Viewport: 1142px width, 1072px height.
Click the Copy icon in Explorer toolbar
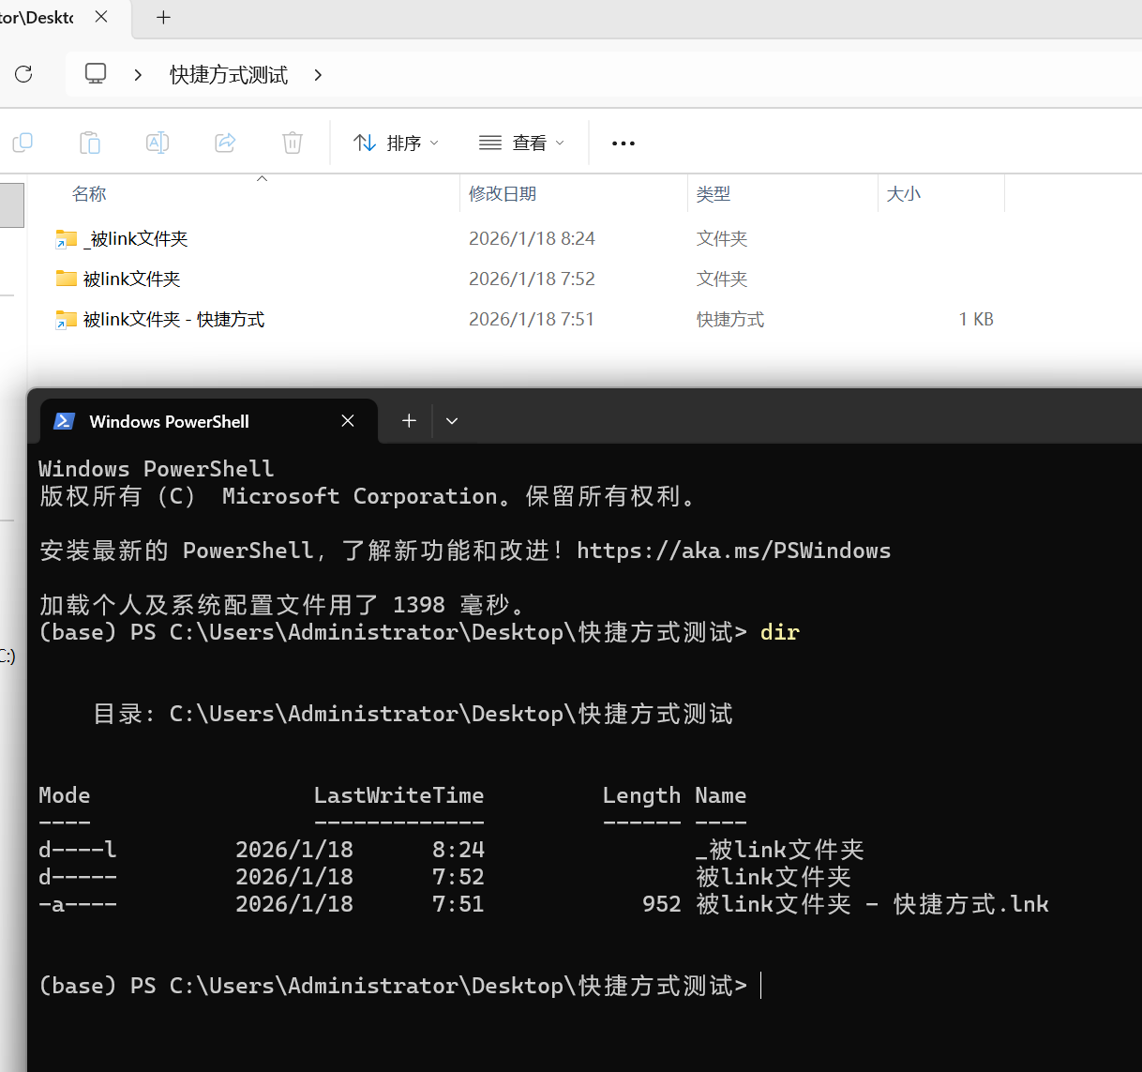tap(23, 143)
